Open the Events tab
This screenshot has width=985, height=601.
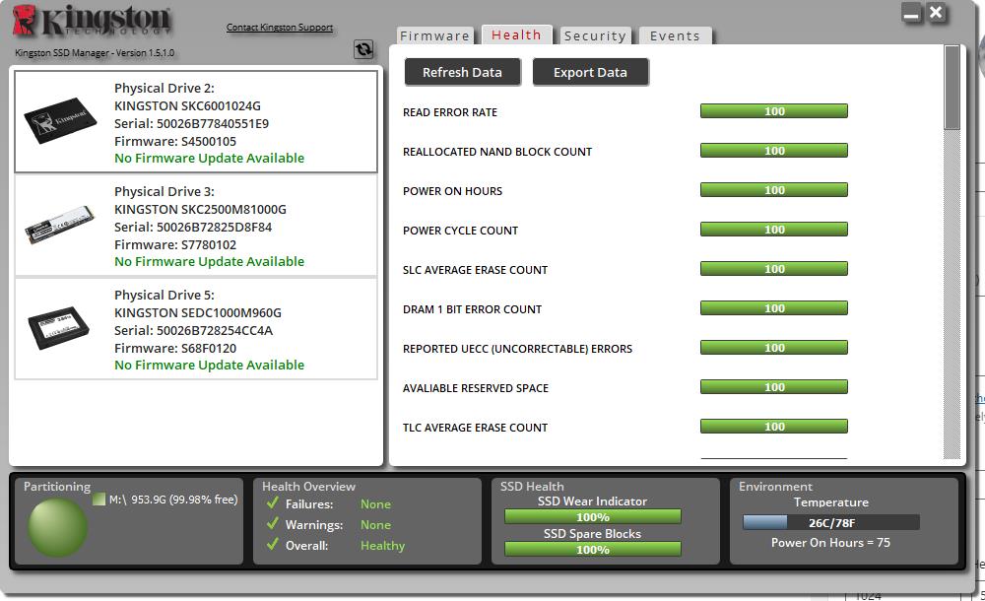point(675,36)
